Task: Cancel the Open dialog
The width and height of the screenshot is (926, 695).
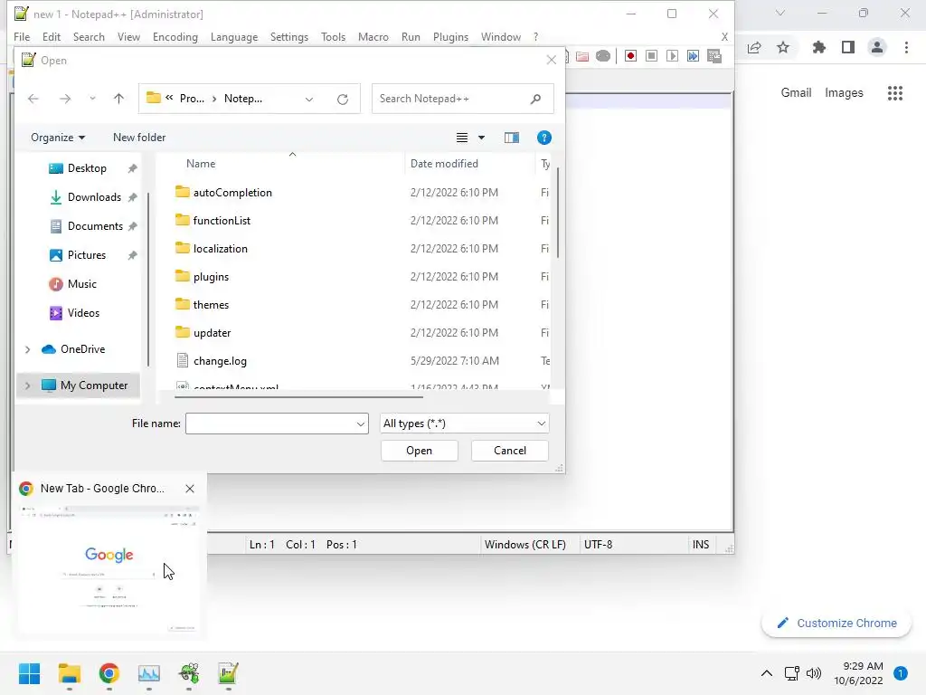Action: [x=510, y=451]
